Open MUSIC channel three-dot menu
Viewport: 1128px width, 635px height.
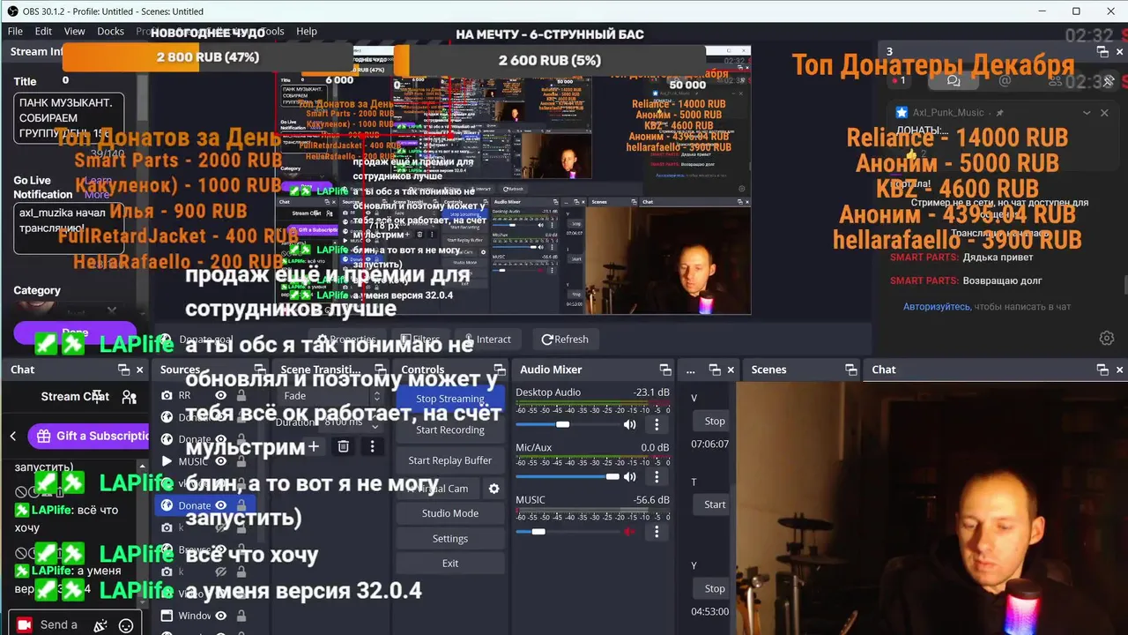(657, 532)
